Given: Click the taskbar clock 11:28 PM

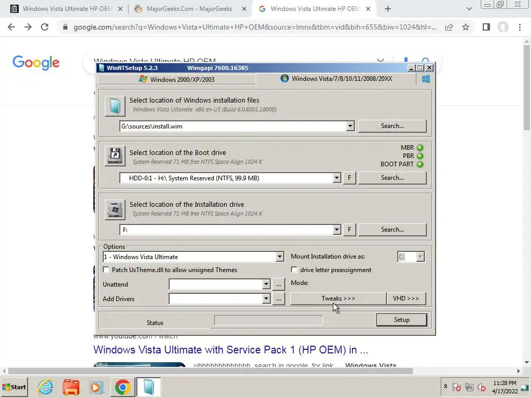Looking at the screenshot, I should click(x=505, y=383).
